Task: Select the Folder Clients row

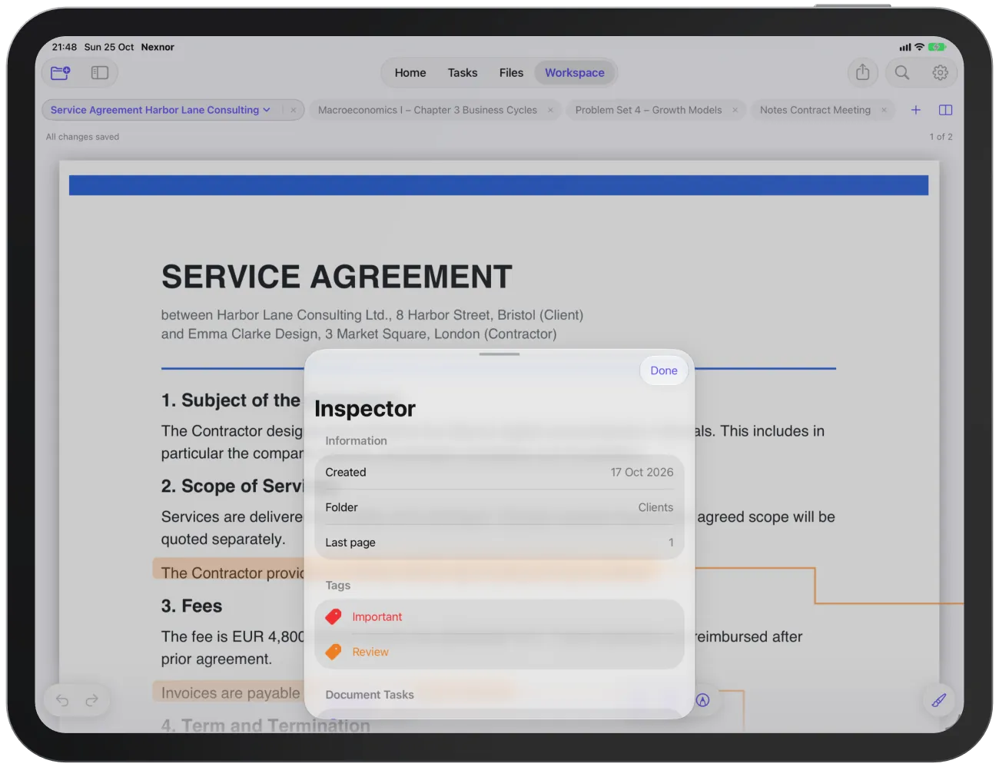Action: coord(499,507)
